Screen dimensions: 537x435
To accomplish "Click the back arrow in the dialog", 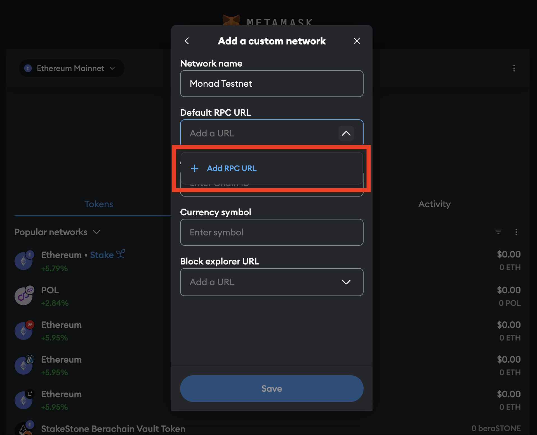I will click(187, 41).
